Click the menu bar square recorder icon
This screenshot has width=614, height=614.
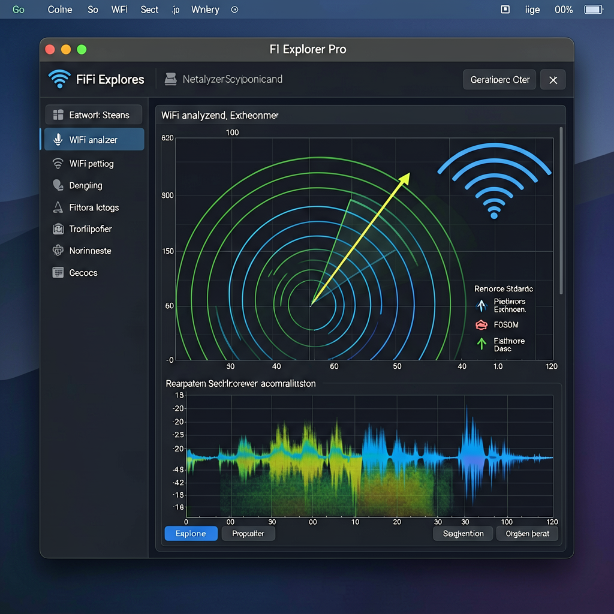tap(505, 10)
